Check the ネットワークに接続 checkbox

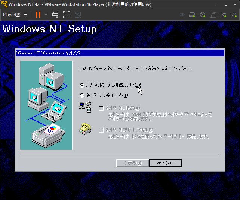tap(101, 108)
